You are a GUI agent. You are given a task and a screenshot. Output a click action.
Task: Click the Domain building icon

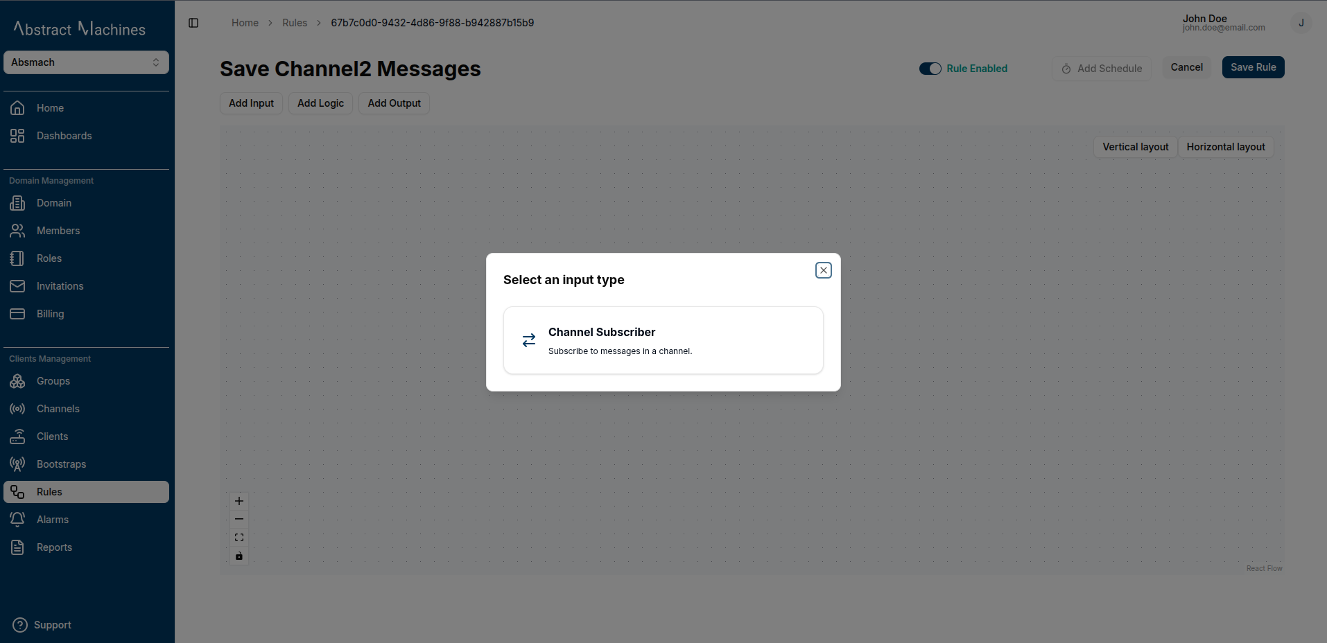(x=17, y=203)
